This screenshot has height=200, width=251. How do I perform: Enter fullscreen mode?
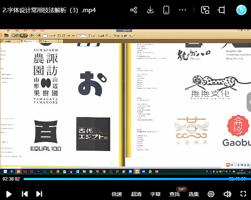tap(243, 194)
